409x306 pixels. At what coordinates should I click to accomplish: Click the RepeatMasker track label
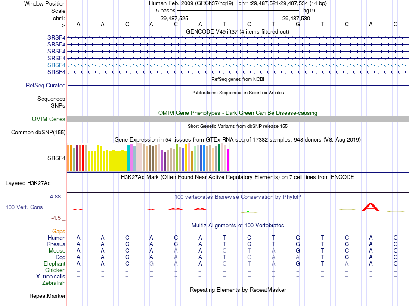pos(47,296)
